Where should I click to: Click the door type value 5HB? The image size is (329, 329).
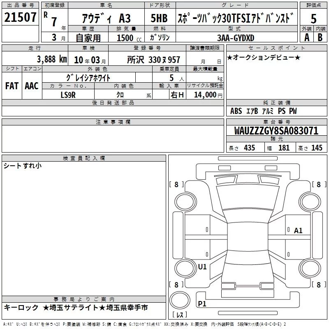[x=159, y=18]
